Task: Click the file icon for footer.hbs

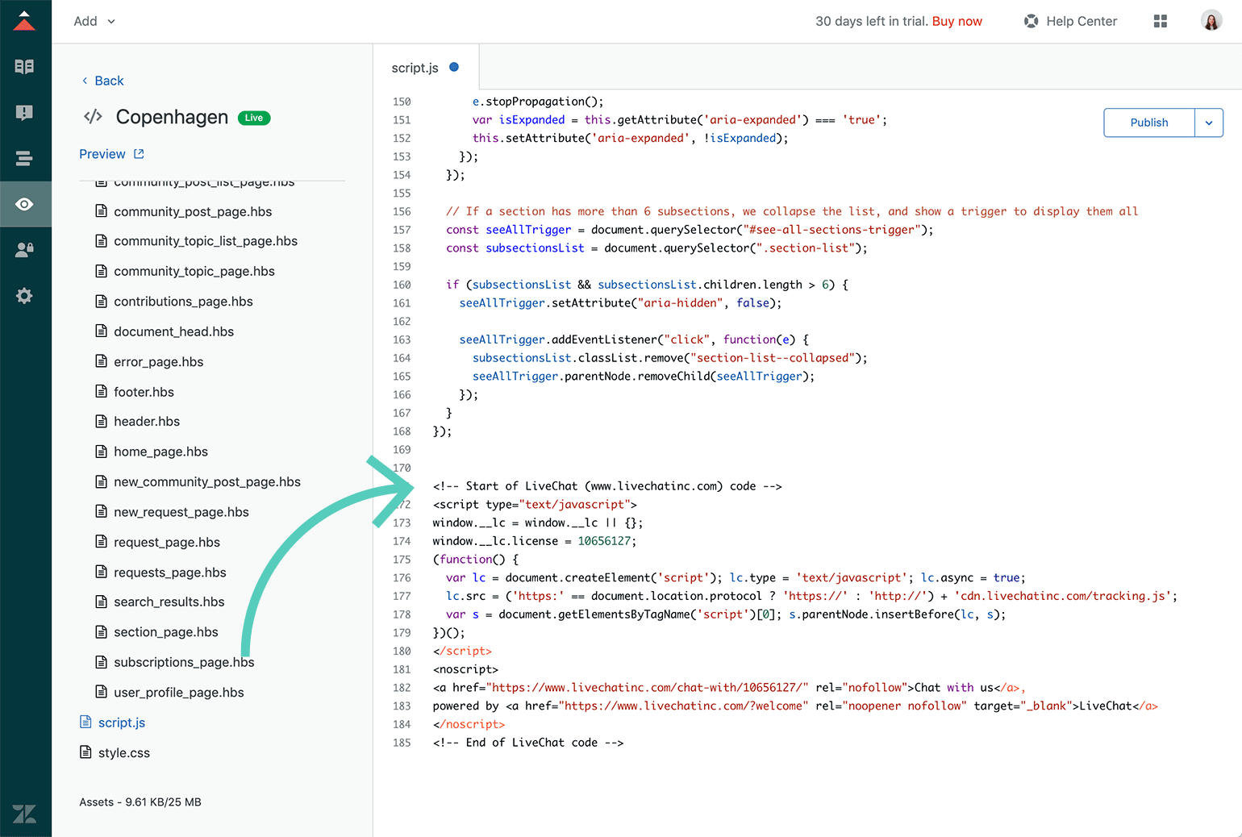Action: 101,392
